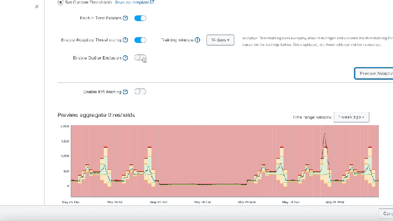Click the flat weekend section of threshold chart
Screen dimensions: 393x221
[202, 184]
